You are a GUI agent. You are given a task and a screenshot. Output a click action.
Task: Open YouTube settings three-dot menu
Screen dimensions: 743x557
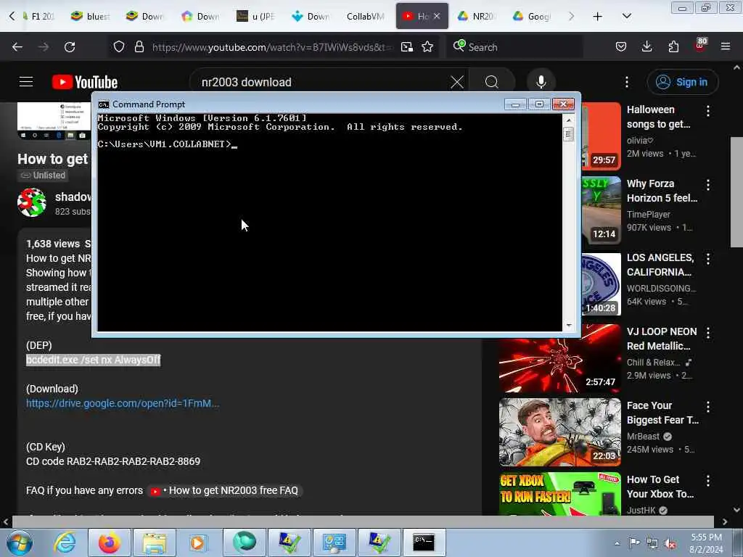626,82
